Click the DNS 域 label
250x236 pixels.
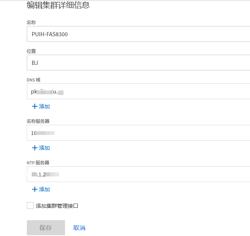34,80
